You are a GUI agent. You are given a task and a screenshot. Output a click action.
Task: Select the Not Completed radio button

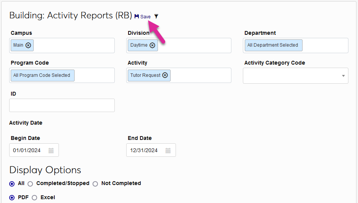point(96,184)
